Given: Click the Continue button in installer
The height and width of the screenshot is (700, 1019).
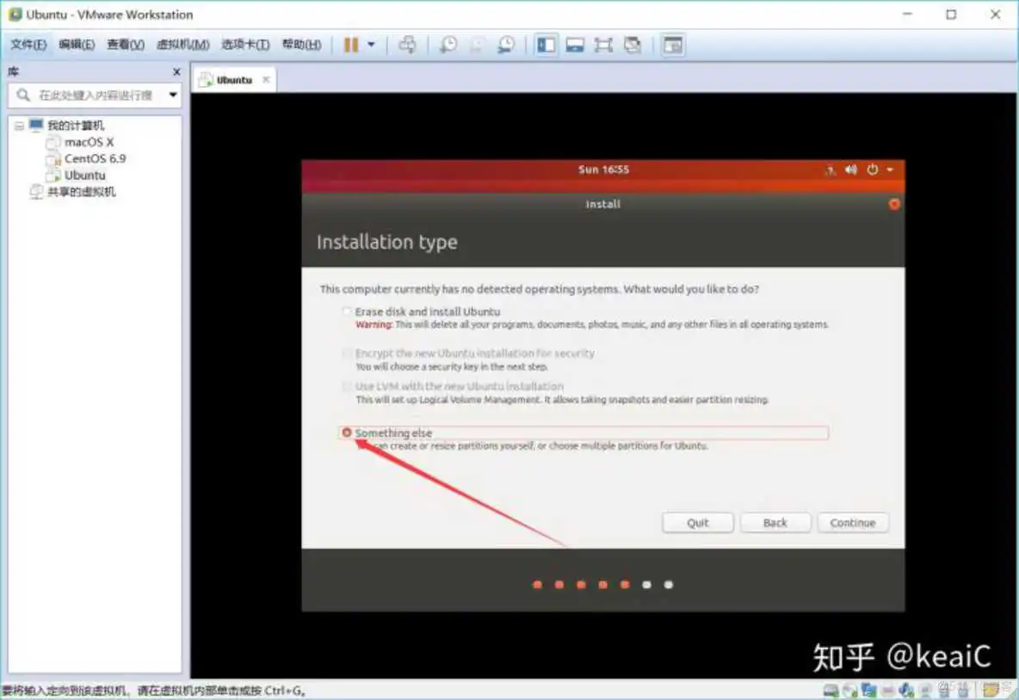Looking at the screenshot, I should click(x=852, y=522).
